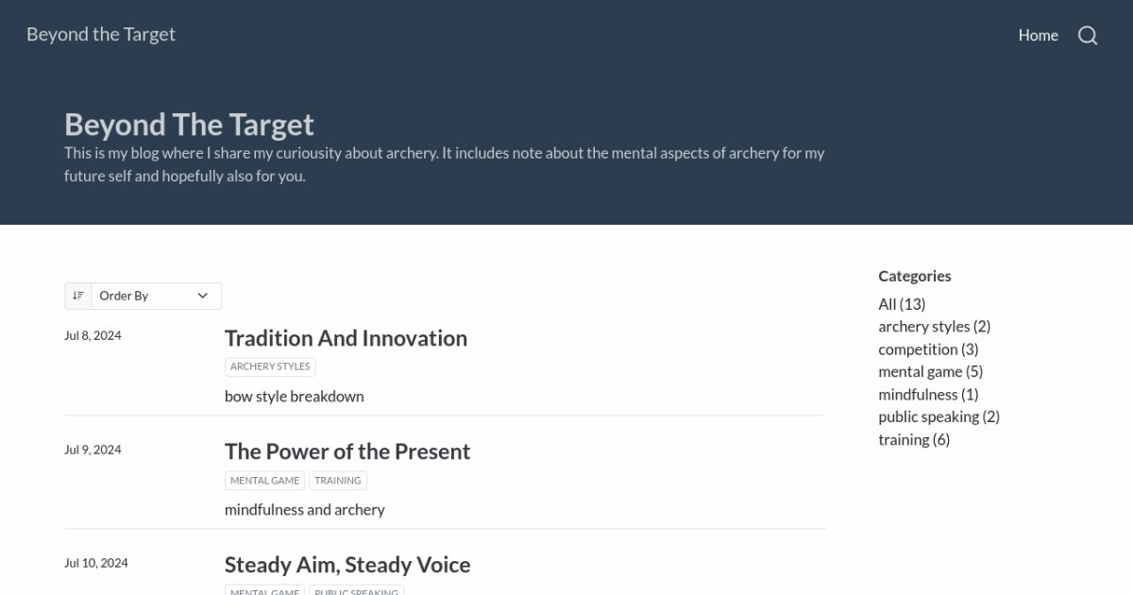Open the post The Power of the Present
This screenshot has width=1133, height=595.
(x=347, y=450)
